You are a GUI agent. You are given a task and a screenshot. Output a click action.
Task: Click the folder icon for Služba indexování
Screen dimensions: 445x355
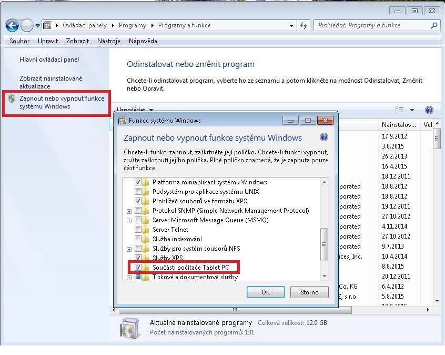click(x=146, y=239)
